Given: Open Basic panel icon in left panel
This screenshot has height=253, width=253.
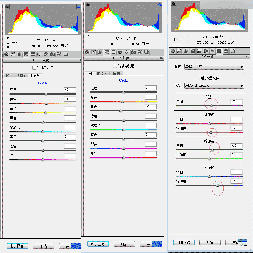Looking at the screenshot, I should 6,54.
